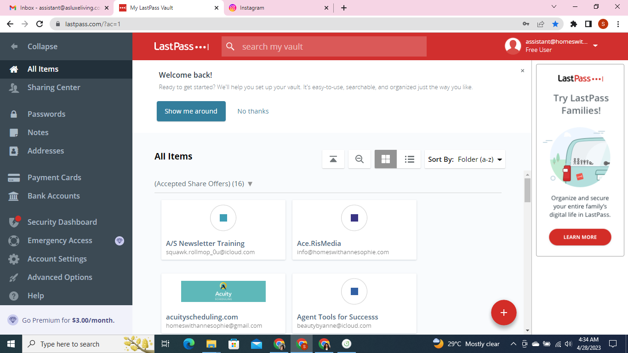Image resolution: width=628 pixels, height=353 pixels.
Task: Click the zoom out magnifier icon
Action: coord(360,159)
